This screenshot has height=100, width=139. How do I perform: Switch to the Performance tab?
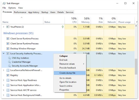click(20, 12)
